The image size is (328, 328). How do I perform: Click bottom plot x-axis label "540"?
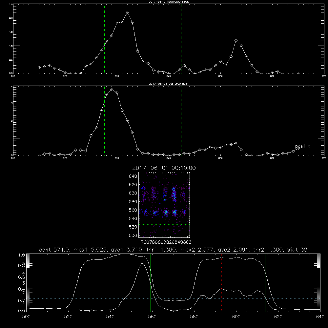point(110,317)
